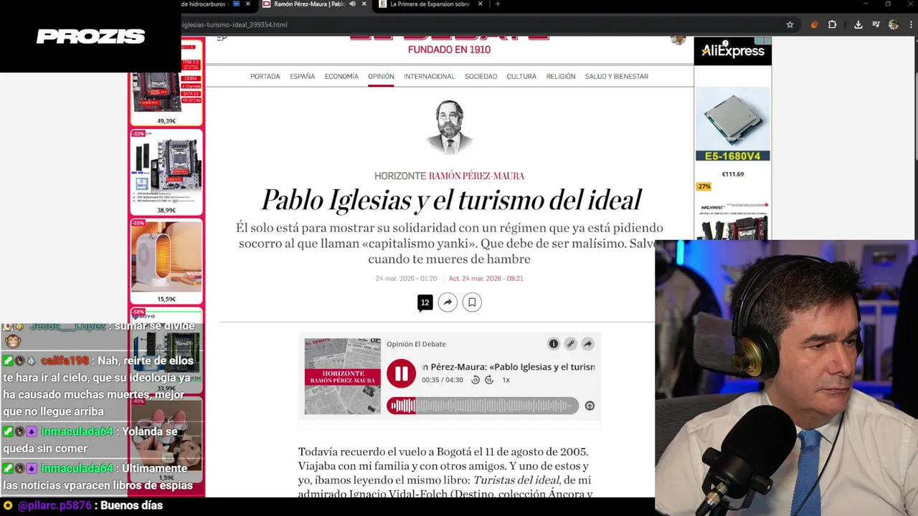Seek within the audio waveform bar

(483, 406)
